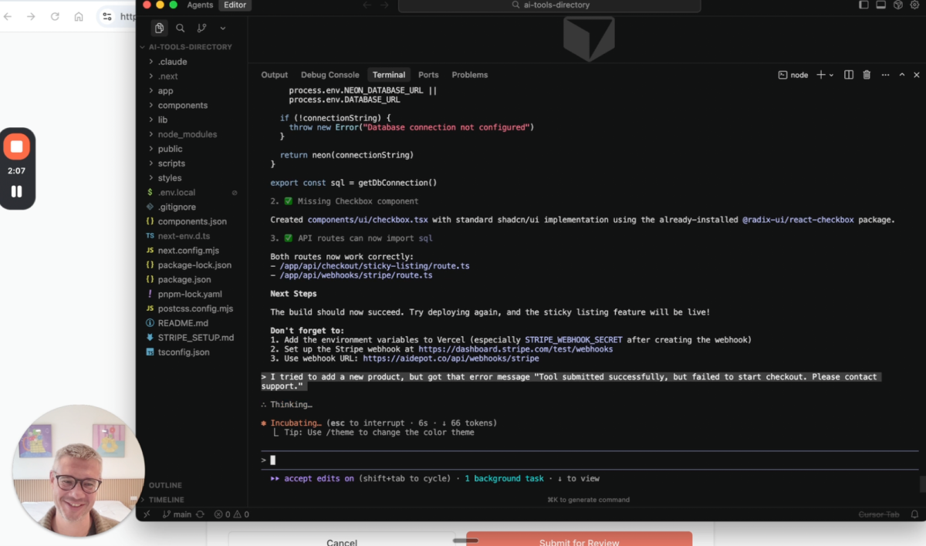The height and width of the screenshot is (546, 926).
Task: Open the Stripe test webhooks dashboard link
Action: (x=516, y=349)
